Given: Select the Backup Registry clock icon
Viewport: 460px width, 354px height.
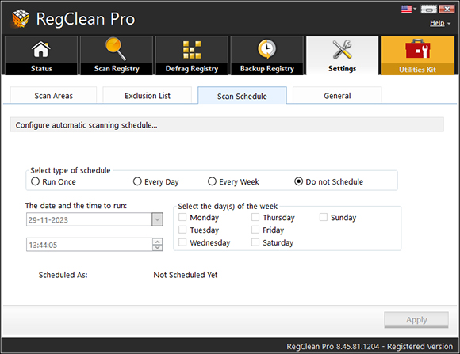Looking at the screenshot, I should pyautogui.click(x=266, y=49).
